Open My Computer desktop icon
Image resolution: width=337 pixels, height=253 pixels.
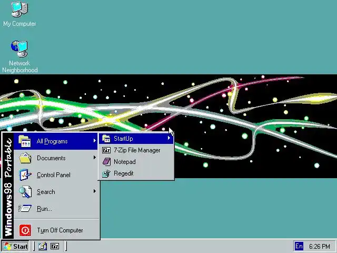click(19, 9)
